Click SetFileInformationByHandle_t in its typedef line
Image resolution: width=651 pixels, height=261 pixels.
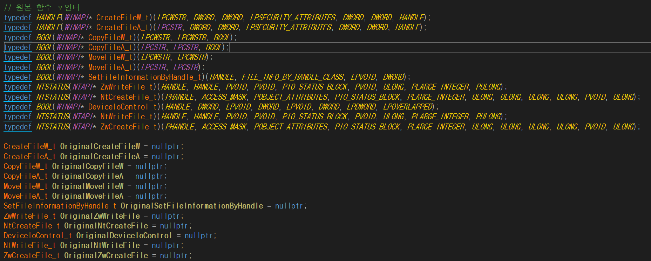[x=145, y=77]
